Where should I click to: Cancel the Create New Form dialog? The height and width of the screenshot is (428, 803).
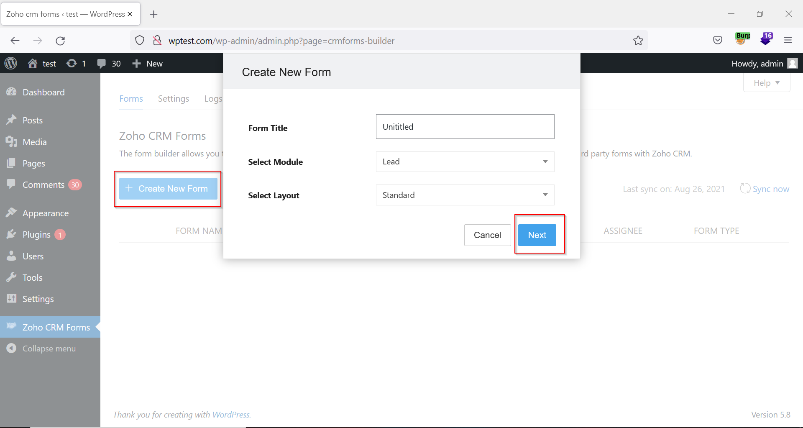pyautogui.click(x=487, y=235)
